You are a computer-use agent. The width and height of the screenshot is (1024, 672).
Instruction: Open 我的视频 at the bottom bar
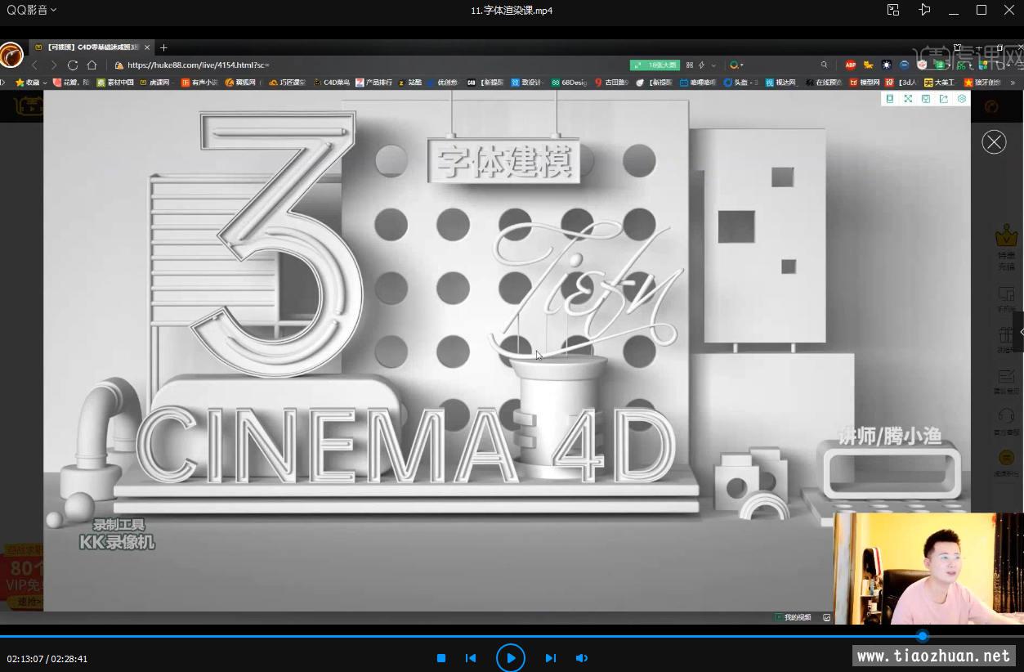[794, 617]
